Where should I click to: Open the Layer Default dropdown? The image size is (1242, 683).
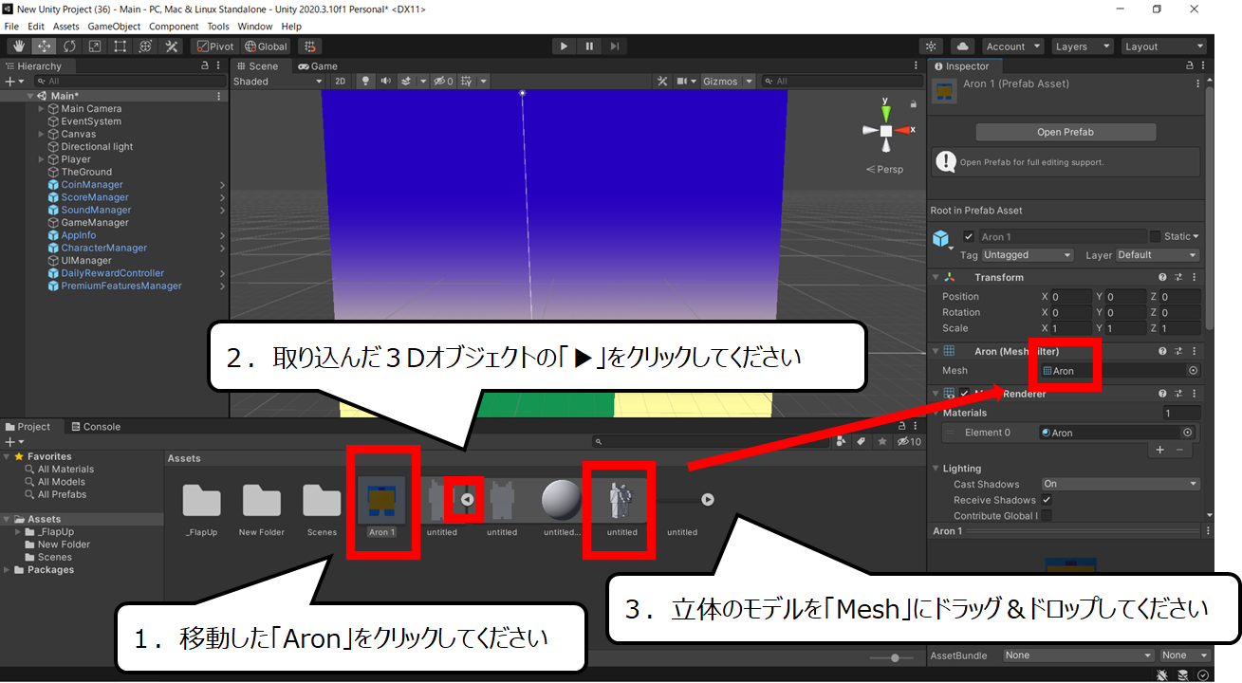[1158, 255]
